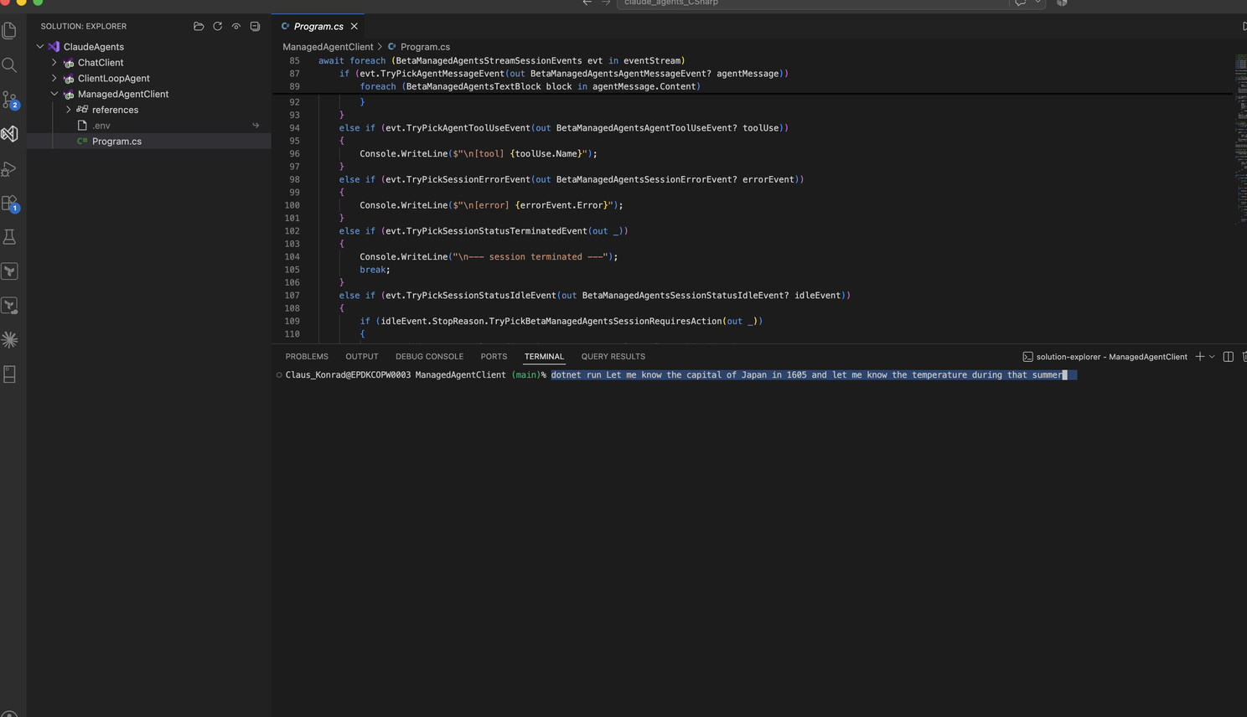Open Source Control view with 2 badge
The width and height of the screenshot is (1247, 717).
point(9,100)
